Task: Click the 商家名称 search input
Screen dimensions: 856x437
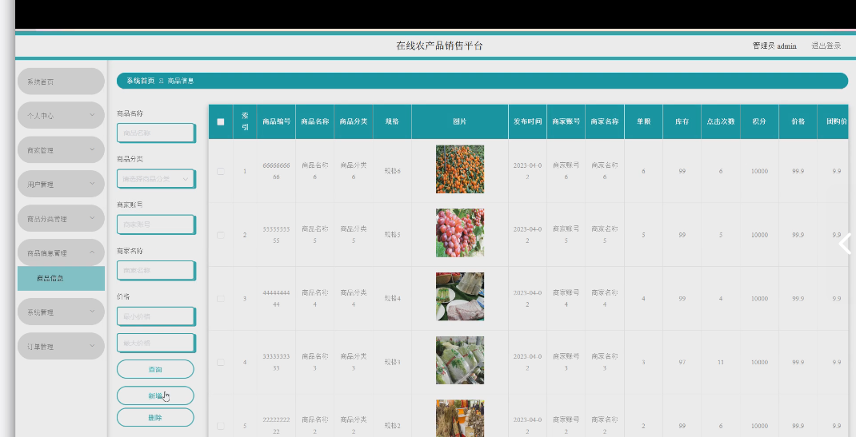Action: [x=155, y=270]
